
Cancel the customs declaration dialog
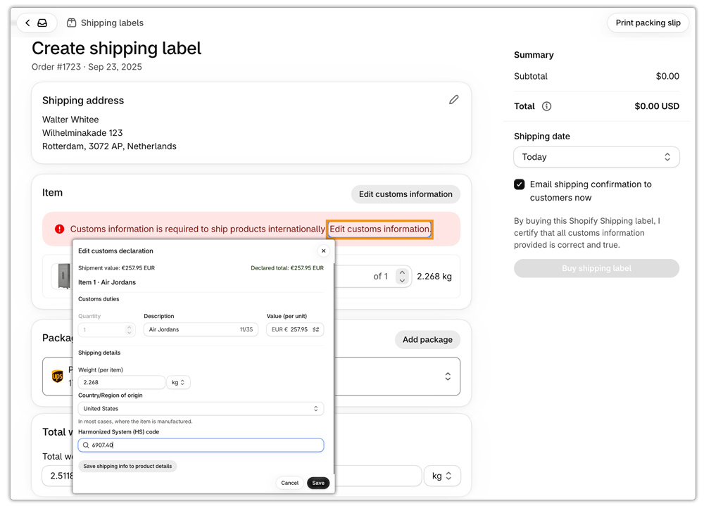pyautogui.click(x=289, y=483)
